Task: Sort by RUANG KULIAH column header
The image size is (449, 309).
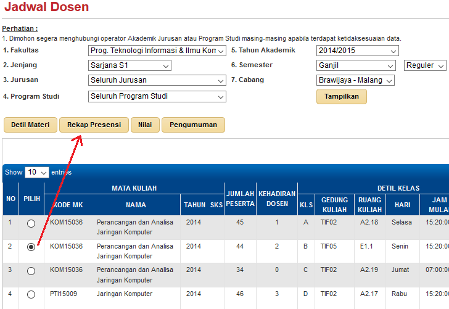Action: [369, 205]
